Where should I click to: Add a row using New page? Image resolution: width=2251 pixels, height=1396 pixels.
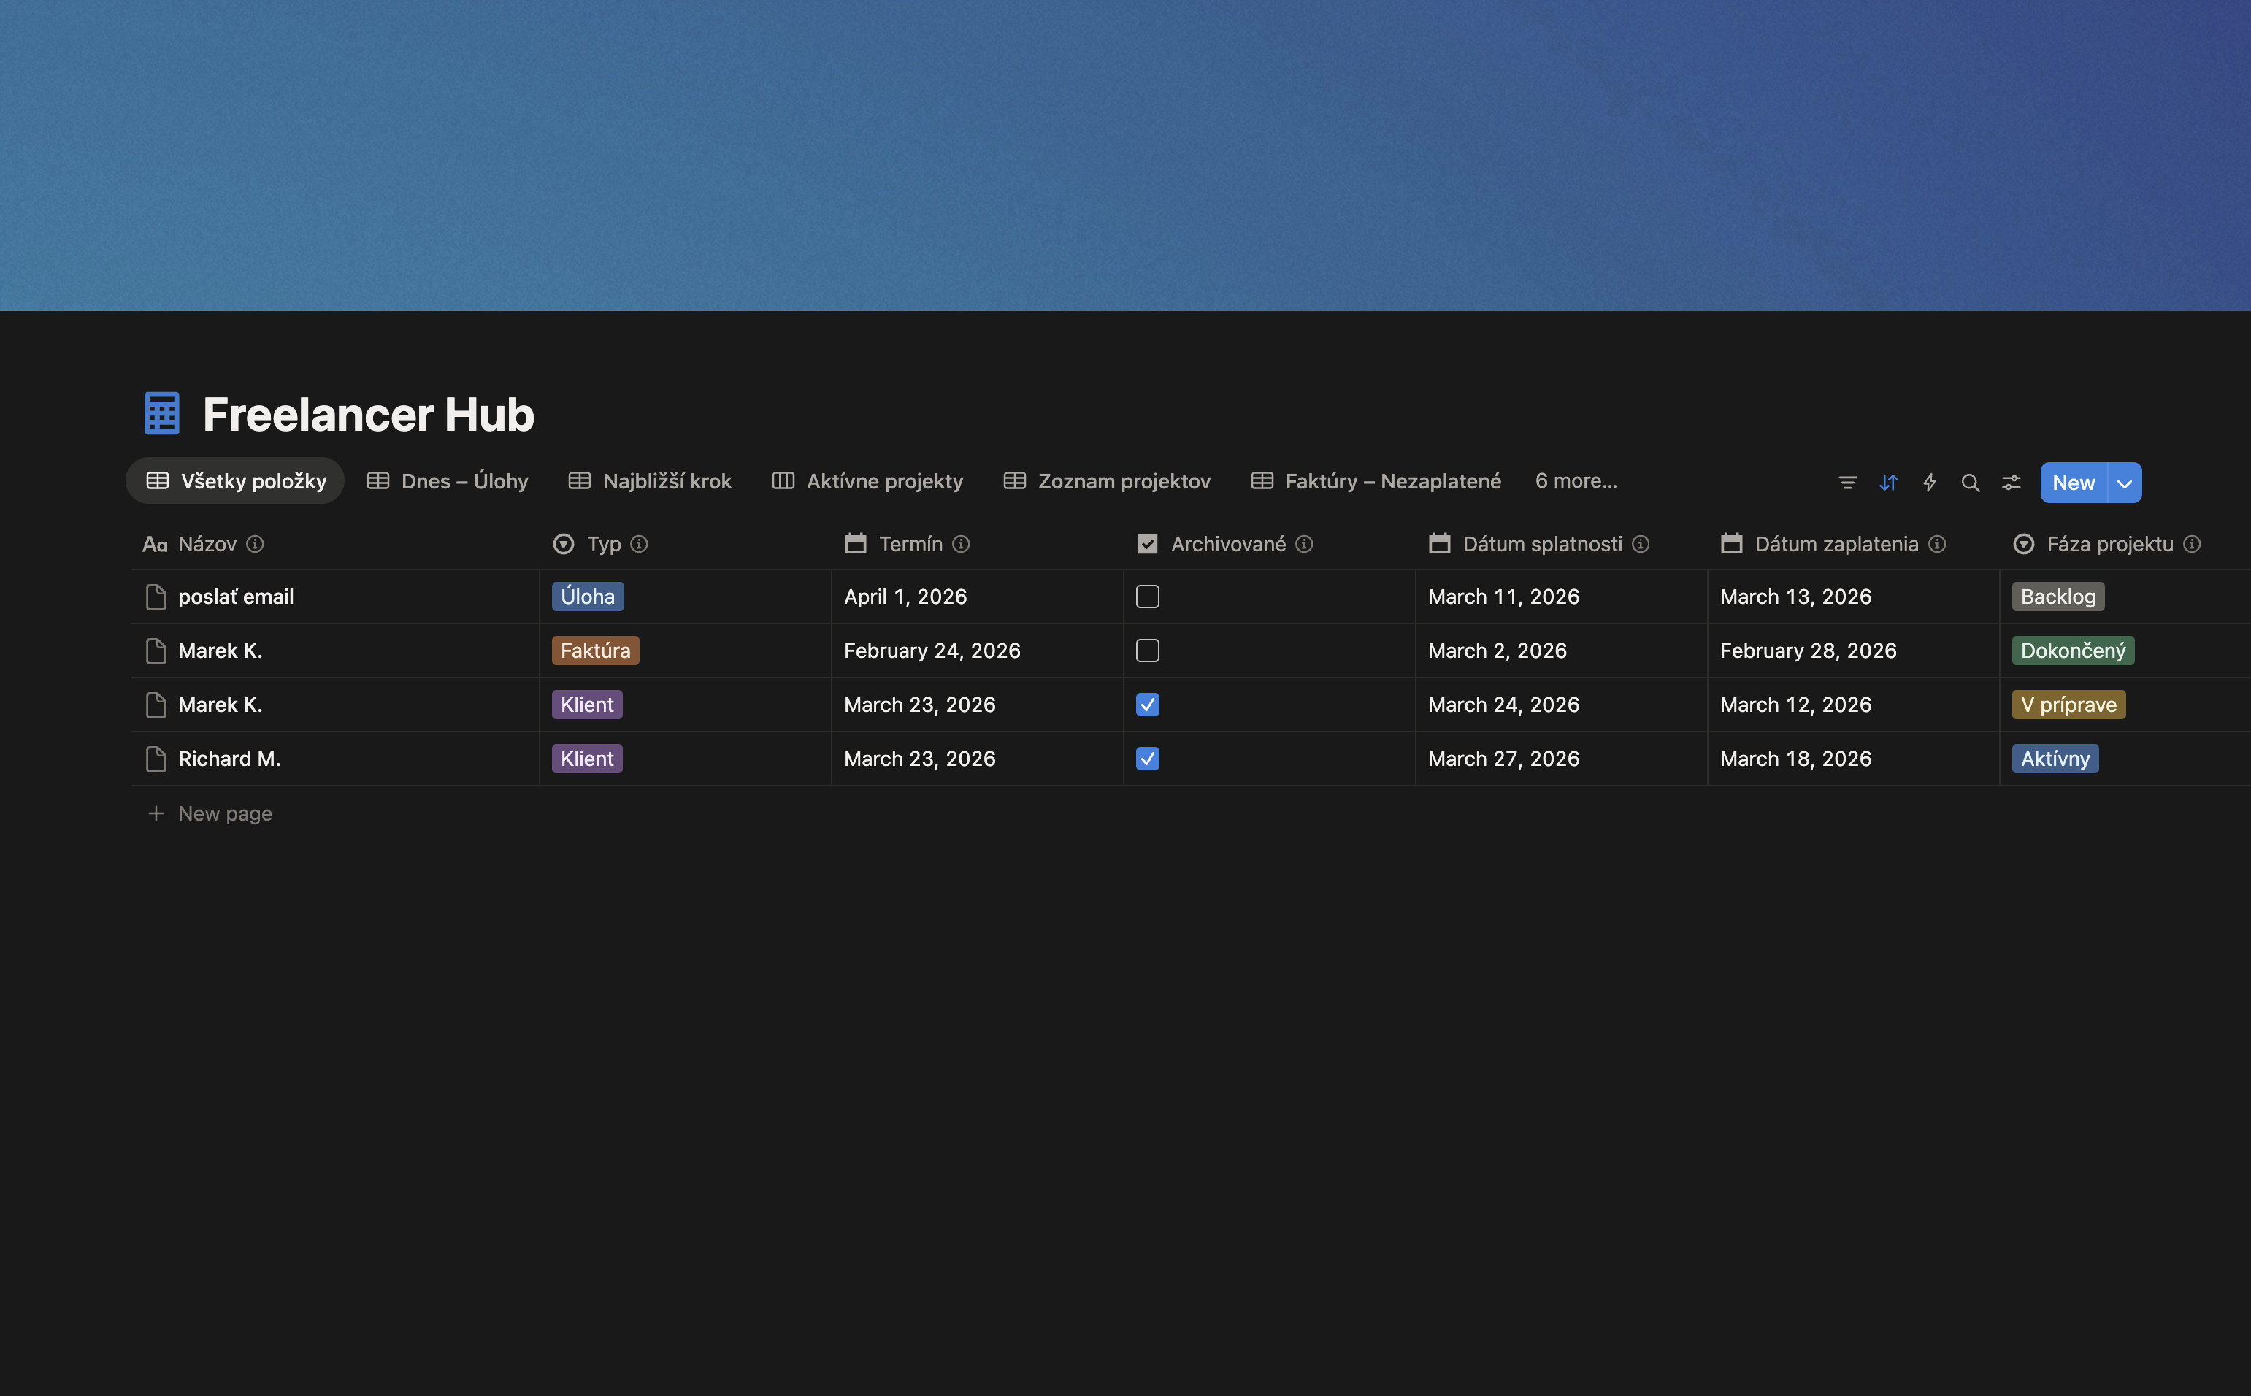point(224,813)
